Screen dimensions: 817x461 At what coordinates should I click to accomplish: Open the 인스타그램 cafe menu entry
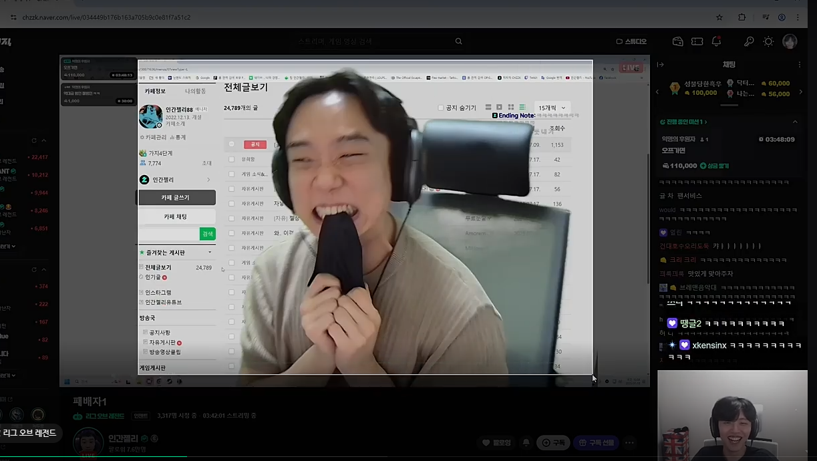[x=158, y=293]
